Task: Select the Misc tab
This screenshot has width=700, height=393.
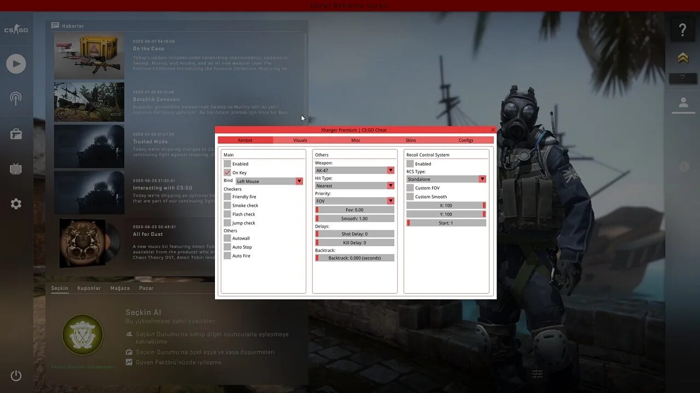Action: click(355, 140)
